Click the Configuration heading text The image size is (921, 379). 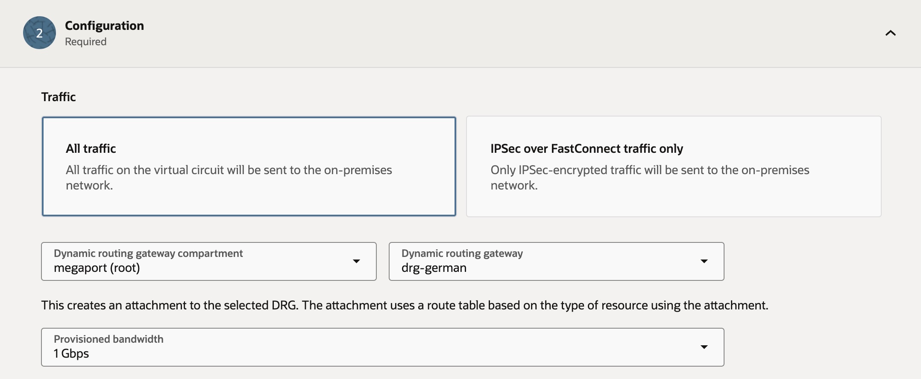(104, 26)
